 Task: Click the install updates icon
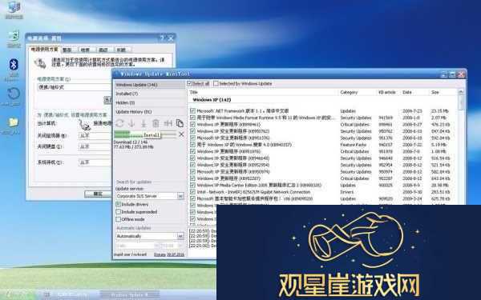coord(143,123)
